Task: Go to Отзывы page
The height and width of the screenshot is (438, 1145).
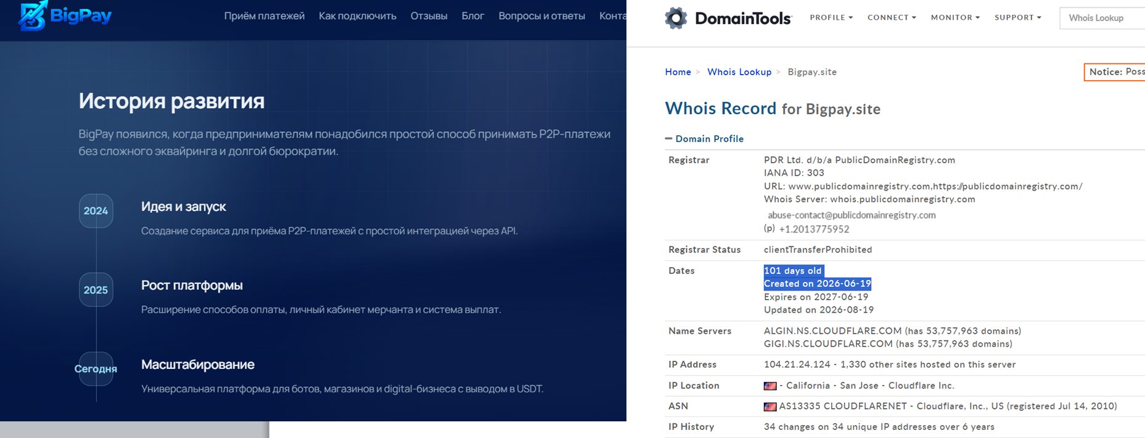Action: coord(429,16)
